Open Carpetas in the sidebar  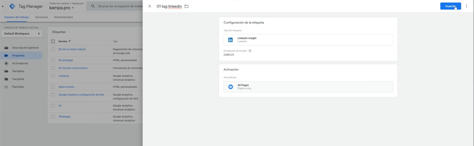coord(18,79)
